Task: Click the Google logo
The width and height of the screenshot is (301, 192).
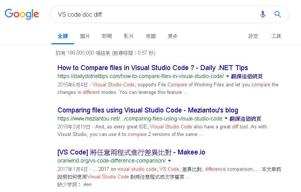Action: (22, 14)
